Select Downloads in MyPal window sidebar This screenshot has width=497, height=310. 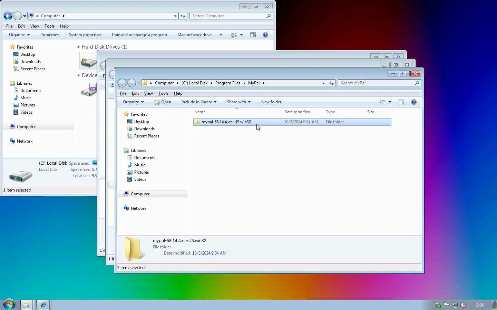click(x=144, y=129)
